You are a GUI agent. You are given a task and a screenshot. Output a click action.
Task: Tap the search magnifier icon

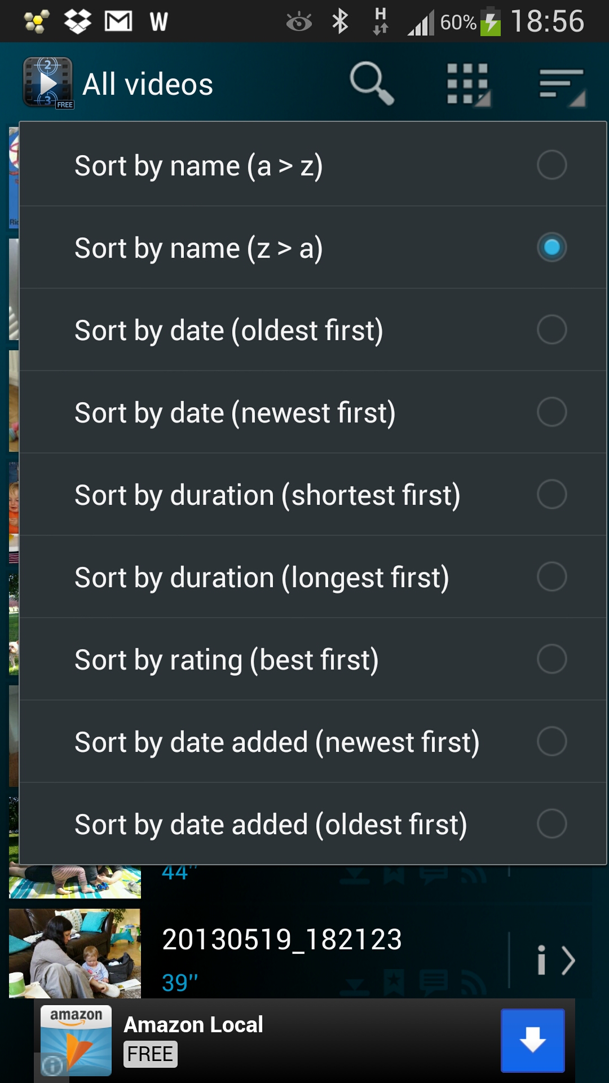coord(371,83)
